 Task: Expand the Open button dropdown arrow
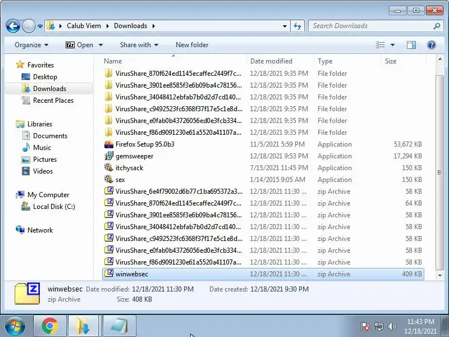point(100,45)
